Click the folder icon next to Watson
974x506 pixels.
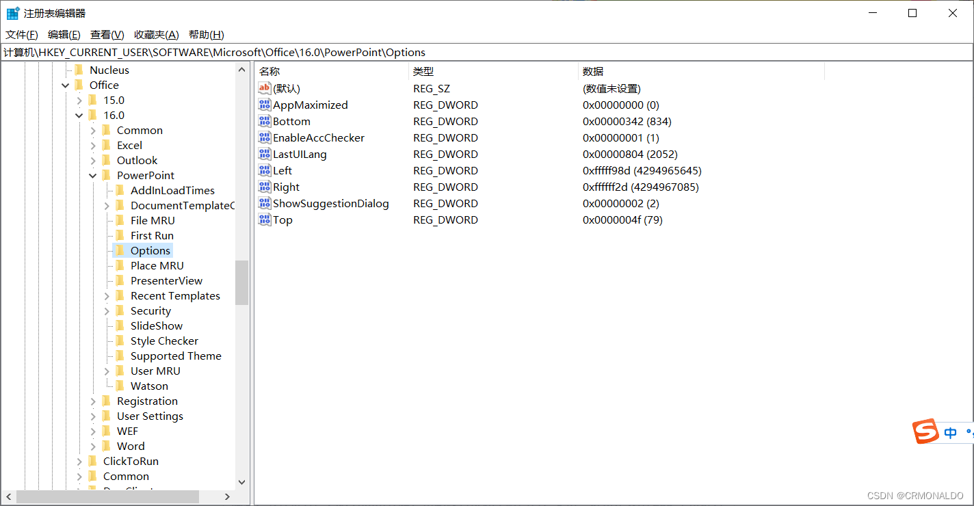tap(120, 386)
